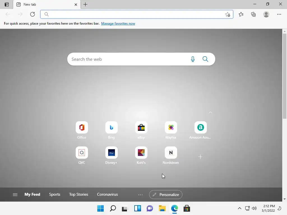This screenshot has width=287, height=215.
Task: Start voice search microphone icon
Action: click(x=193, y=59)
